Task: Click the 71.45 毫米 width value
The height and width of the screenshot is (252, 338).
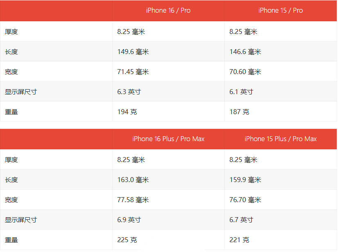Action: (133, 72)
